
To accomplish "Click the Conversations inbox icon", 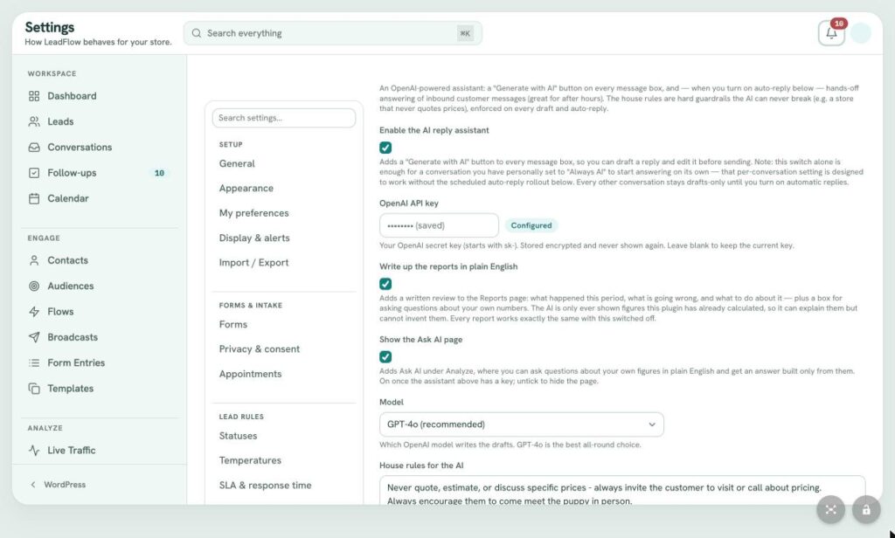I will (x=34, y=148).
